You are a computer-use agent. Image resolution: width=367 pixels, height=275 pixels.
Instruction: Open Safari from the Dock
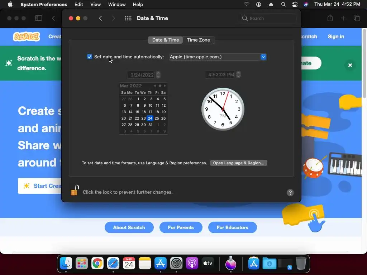[113, 264]
